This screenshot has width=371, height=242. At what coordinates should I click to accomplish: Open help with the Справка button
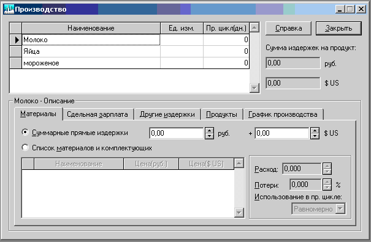click(288, 28)
